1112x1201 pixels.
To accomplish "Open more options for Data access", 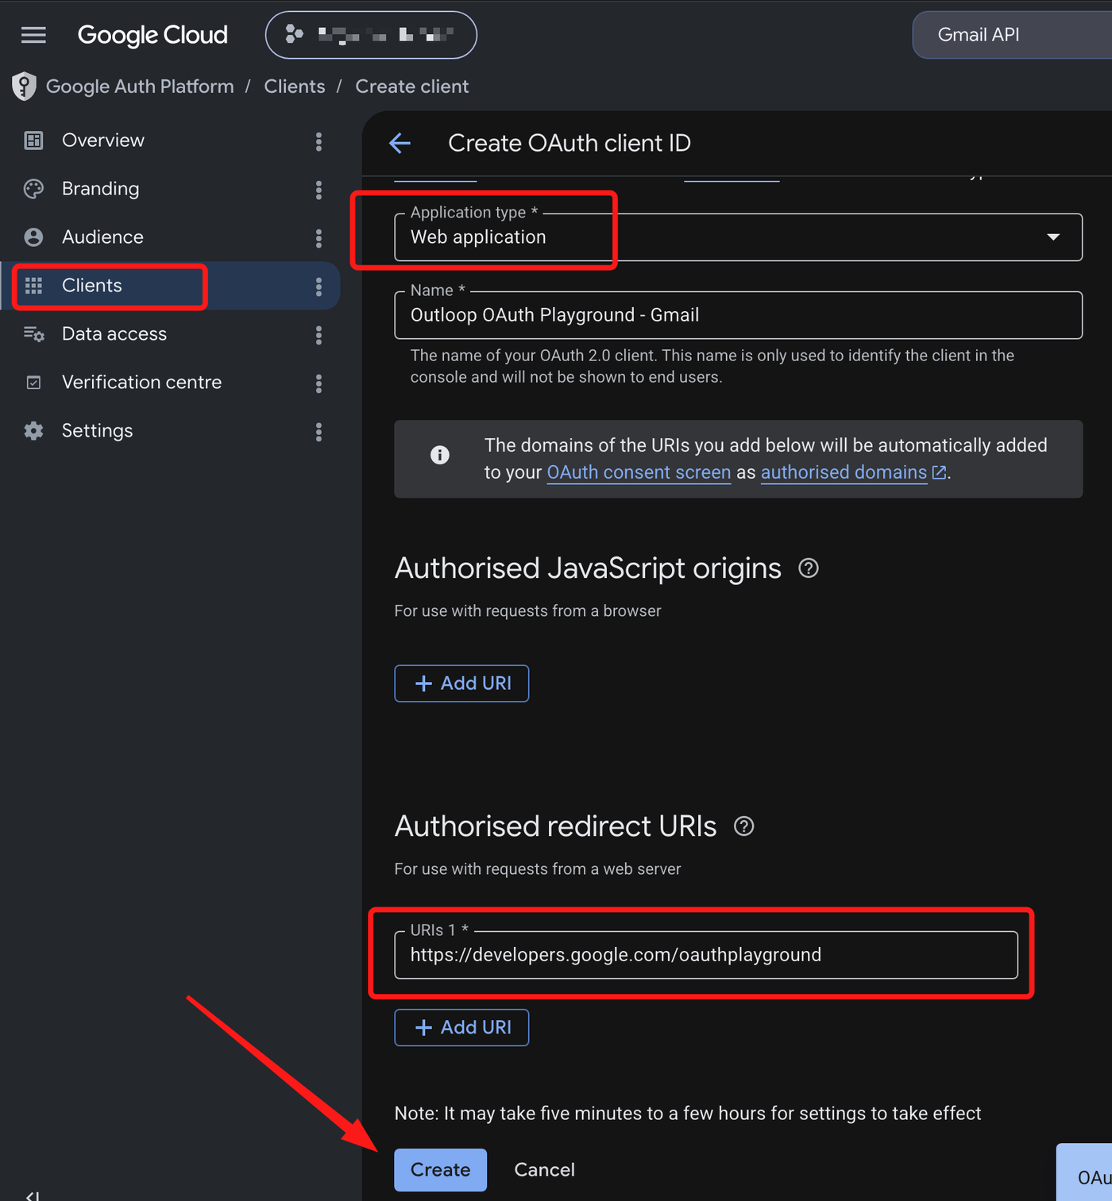I will [319, 335].
